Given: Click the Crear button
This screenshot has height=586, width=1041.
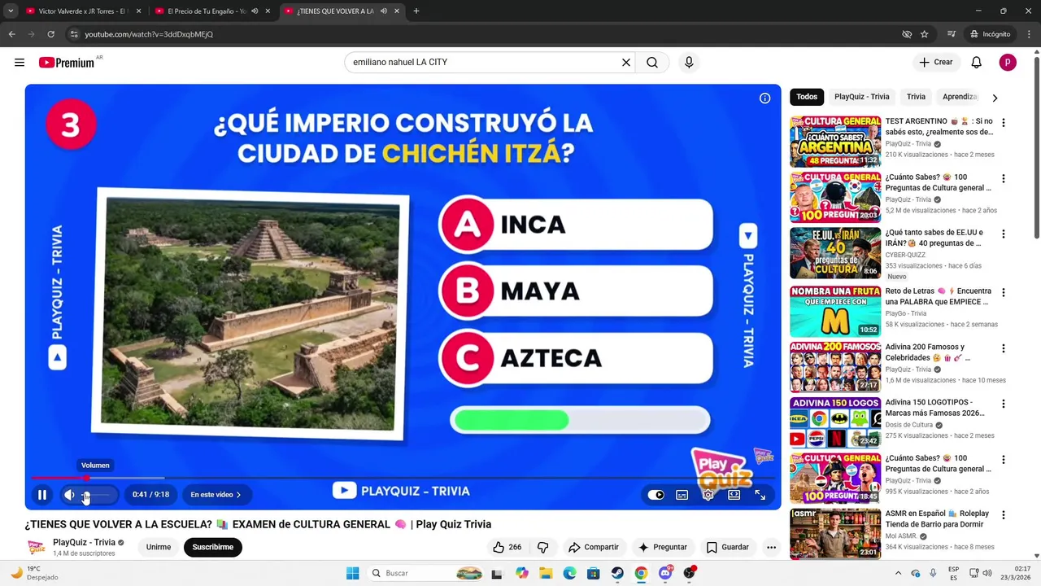Looking at the screenshot, I should pos(936,63).
